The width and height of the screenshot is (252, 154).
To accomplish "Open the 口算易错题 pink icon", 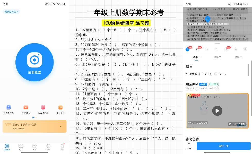I will point(43,107).
